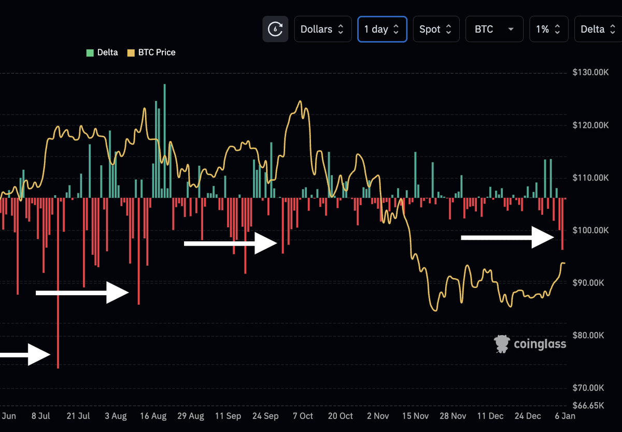
Task: Open the Spot market type dropdown
Action: (x=436, y=29)
